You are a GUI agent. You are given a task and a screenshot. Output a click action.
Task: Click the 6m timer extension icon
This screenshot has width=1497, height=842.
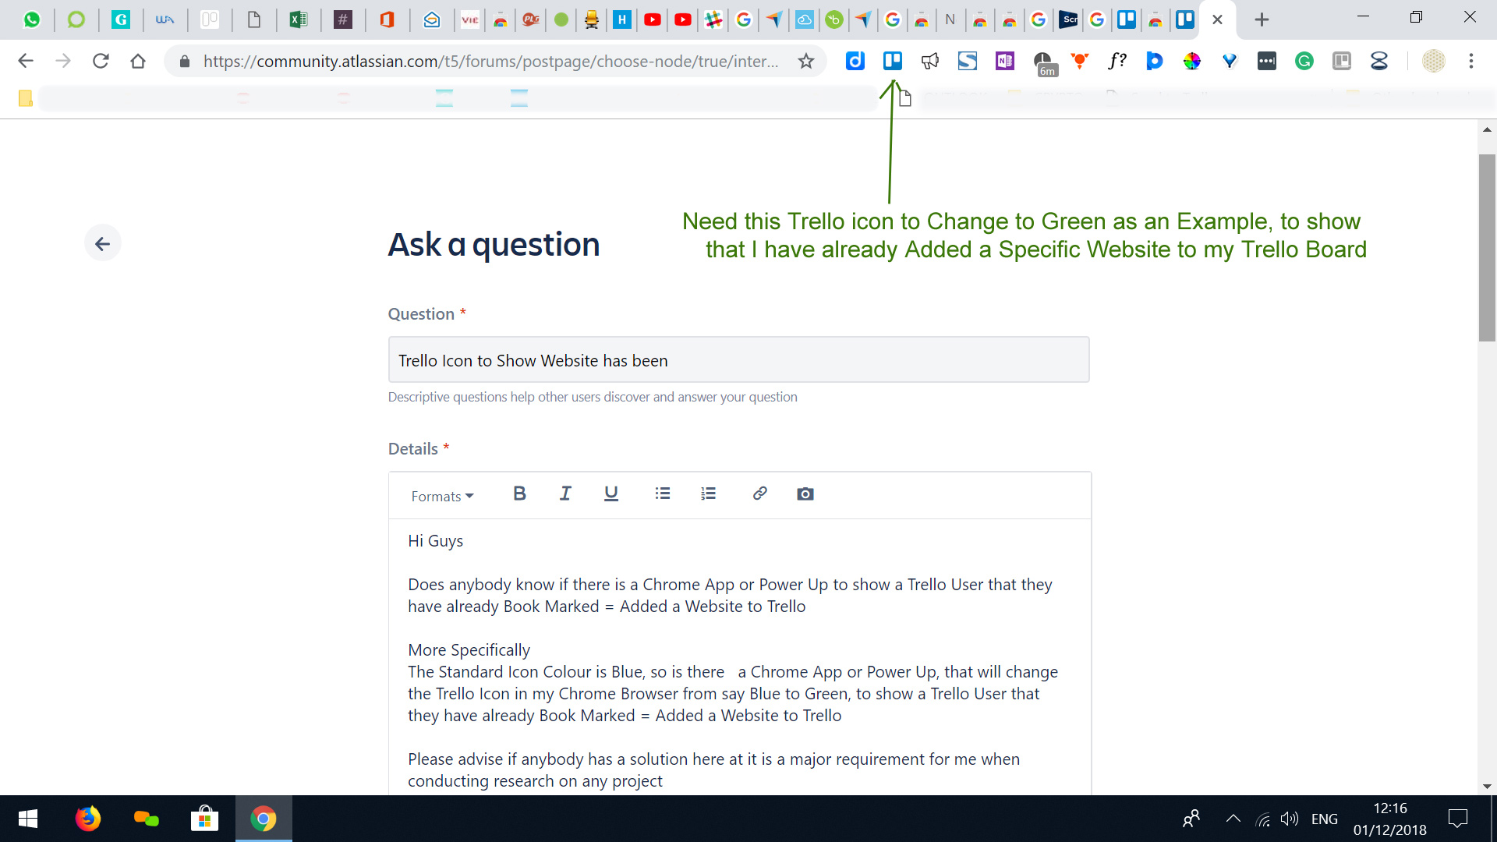point(1044,62)
